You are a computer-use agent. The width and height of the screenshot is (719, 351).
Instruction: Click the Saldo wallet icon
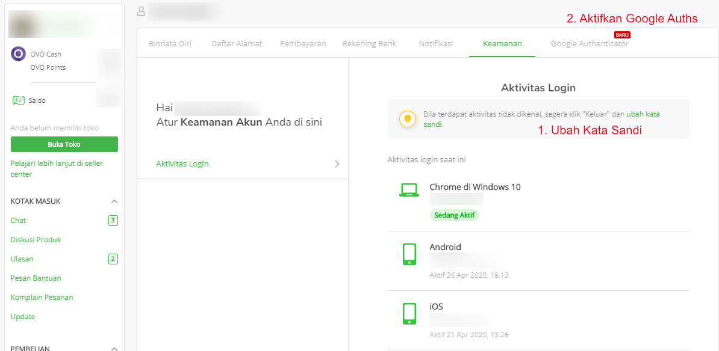pyautogui.click(x=19, y=100)
